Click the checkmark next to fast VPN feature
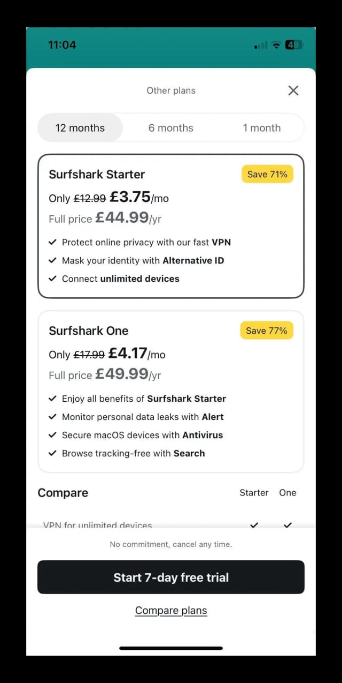 52,242
